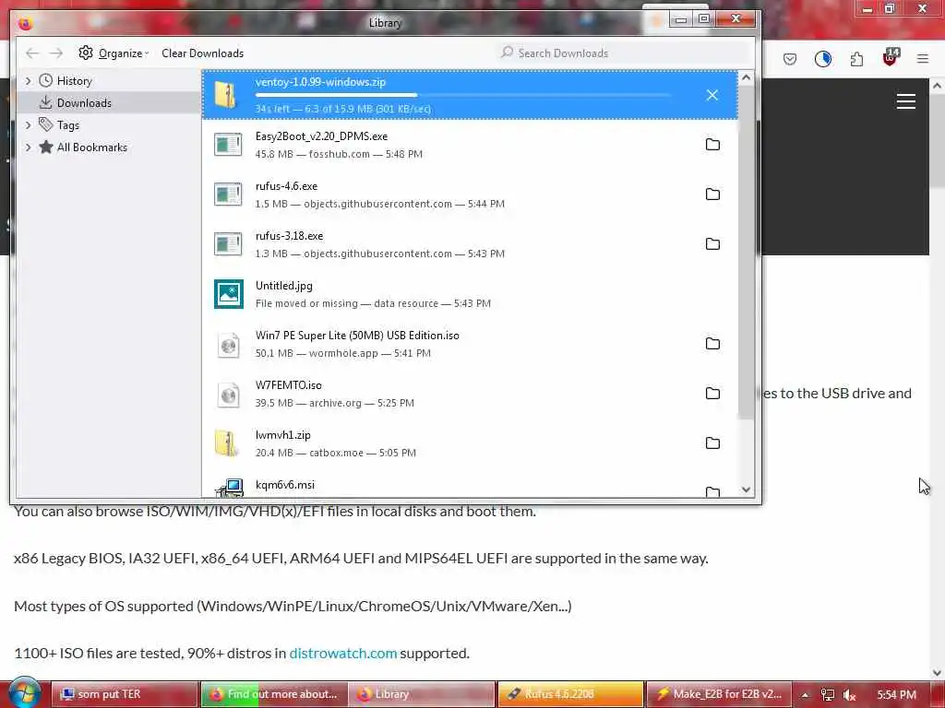Expand the All Bookmarks tree node

[28, 147]
